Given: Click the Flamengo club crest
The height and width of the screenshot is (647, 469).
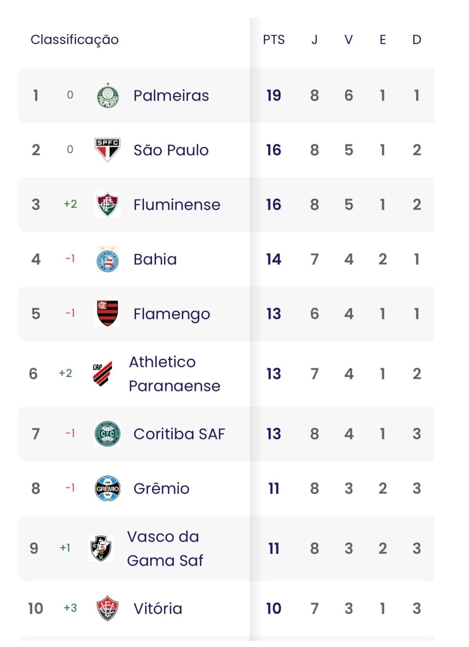Looking at the screenshot, I should 107,314.
